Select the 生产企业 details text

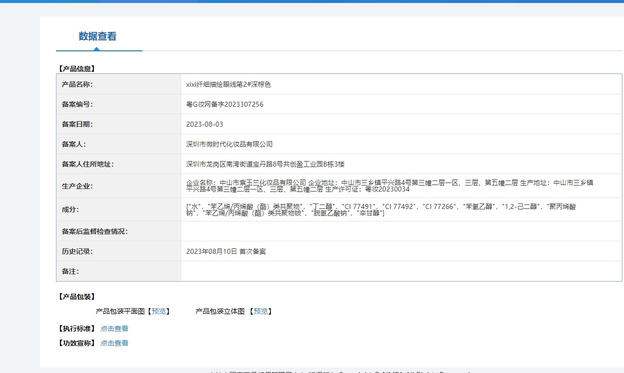click(390, 186)
